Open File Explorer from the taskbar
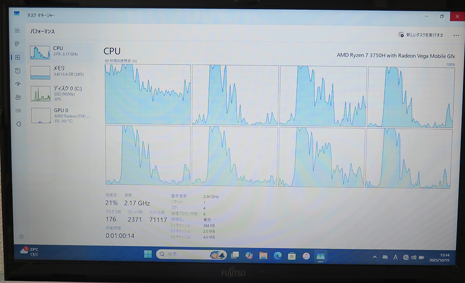465x283 pixels. coord(263,256)
